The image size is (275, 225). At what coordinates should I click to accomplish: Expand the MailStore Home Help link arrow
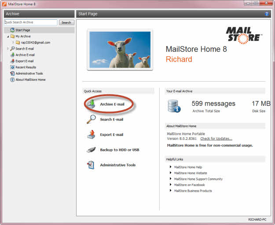[170, 167]
